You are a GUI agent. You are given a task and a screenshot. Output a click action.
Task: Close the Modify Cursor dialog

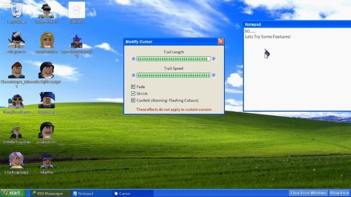click(220, 42)
